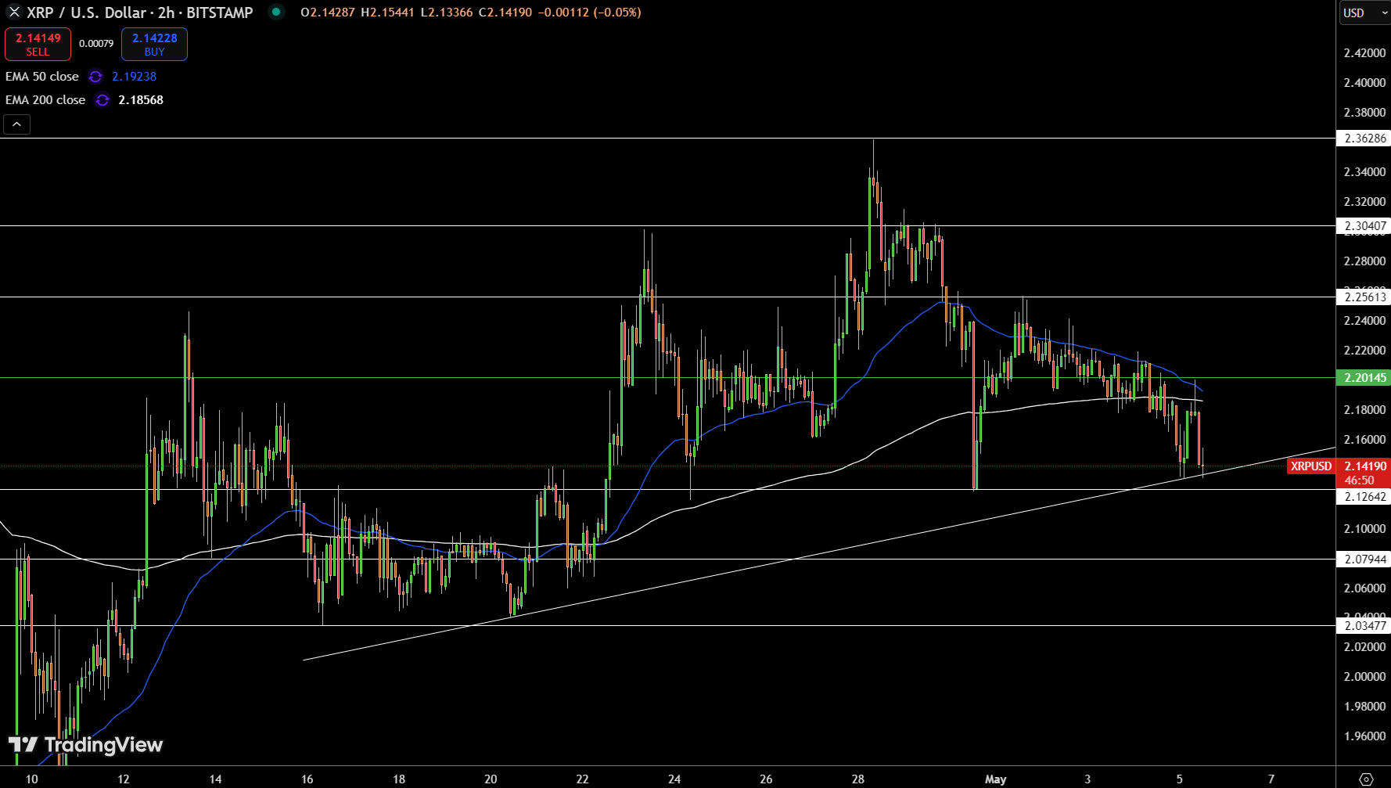Click the BUY 2.14228 button
This screenshot has height=788, width=1391.
pos(154,44)
